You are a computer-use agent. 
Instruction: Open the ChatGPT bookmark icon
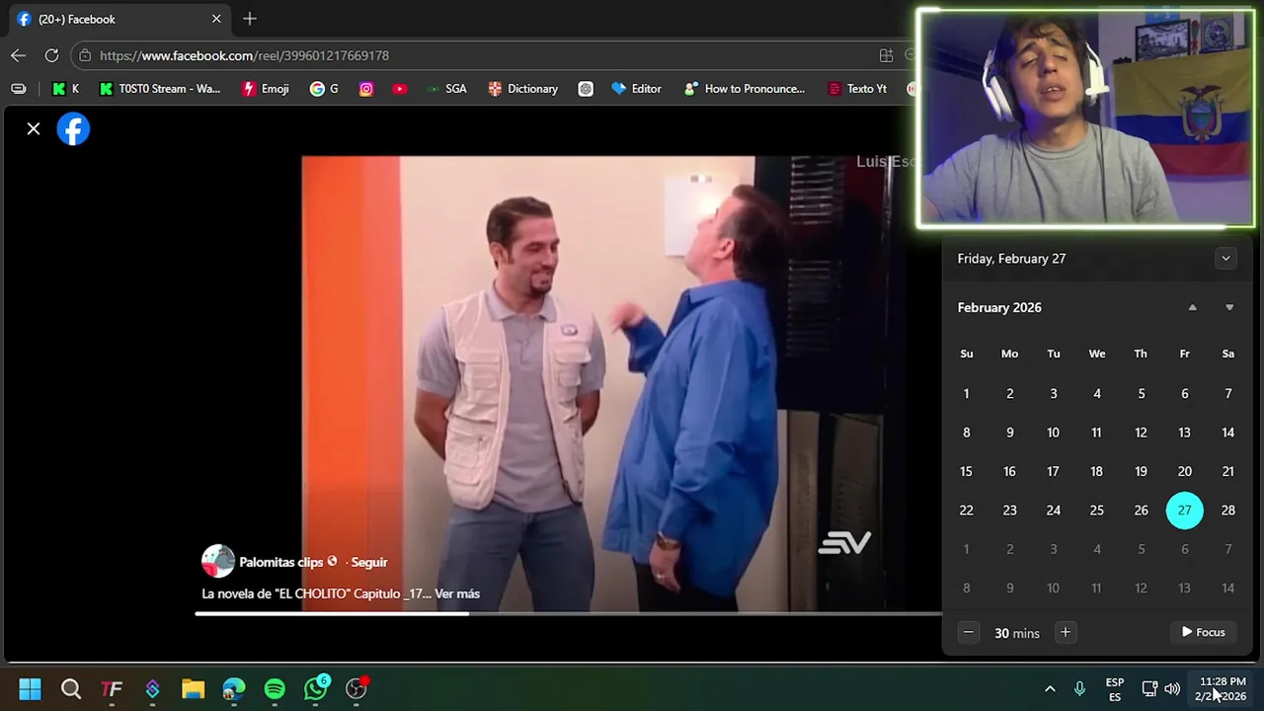(x=586, y=89)
